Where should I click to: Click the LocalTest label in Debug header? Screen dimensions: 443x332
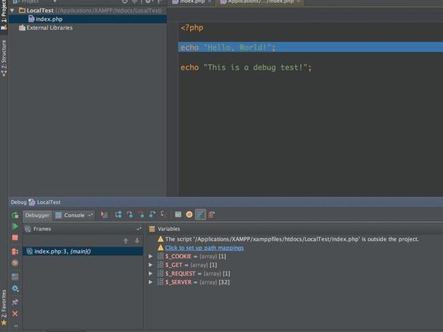tap(49, 202)
